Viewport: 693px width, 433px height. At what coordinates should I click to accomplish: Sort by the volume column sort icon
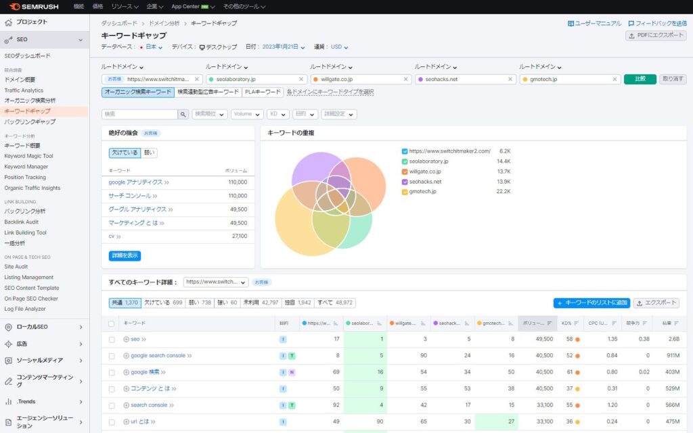pyautogui.click(x=550, y=324)
